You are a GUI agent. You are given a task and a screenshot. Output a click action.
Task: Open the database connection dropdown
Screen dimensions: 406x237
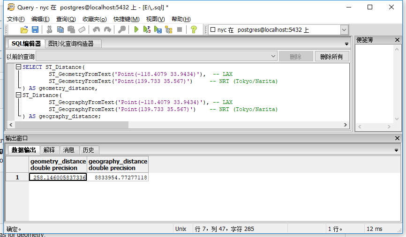tap(344, 30)
